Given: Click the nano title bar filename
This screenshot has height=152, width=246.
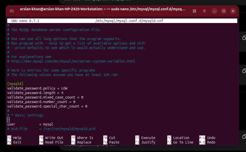Looking at the screenshot, I should (x=129, y=21).
